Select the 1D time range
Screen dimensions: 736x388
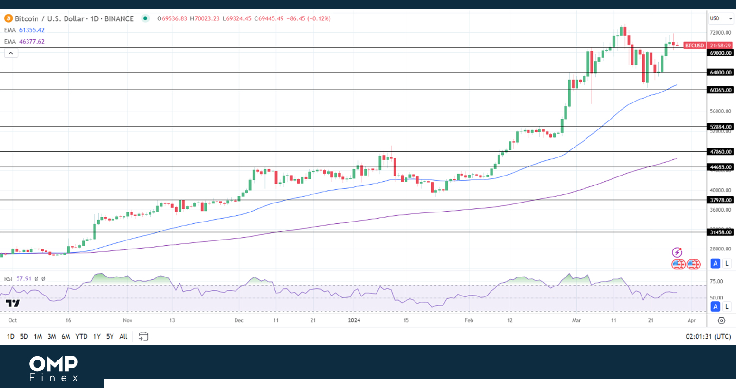10,336
